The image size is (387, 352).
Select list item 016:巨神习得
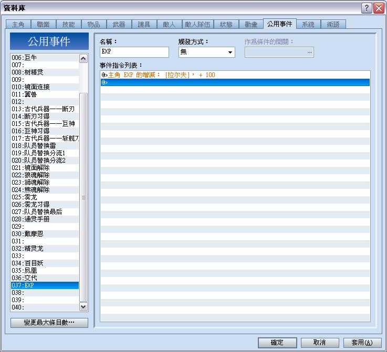(45, 131)
